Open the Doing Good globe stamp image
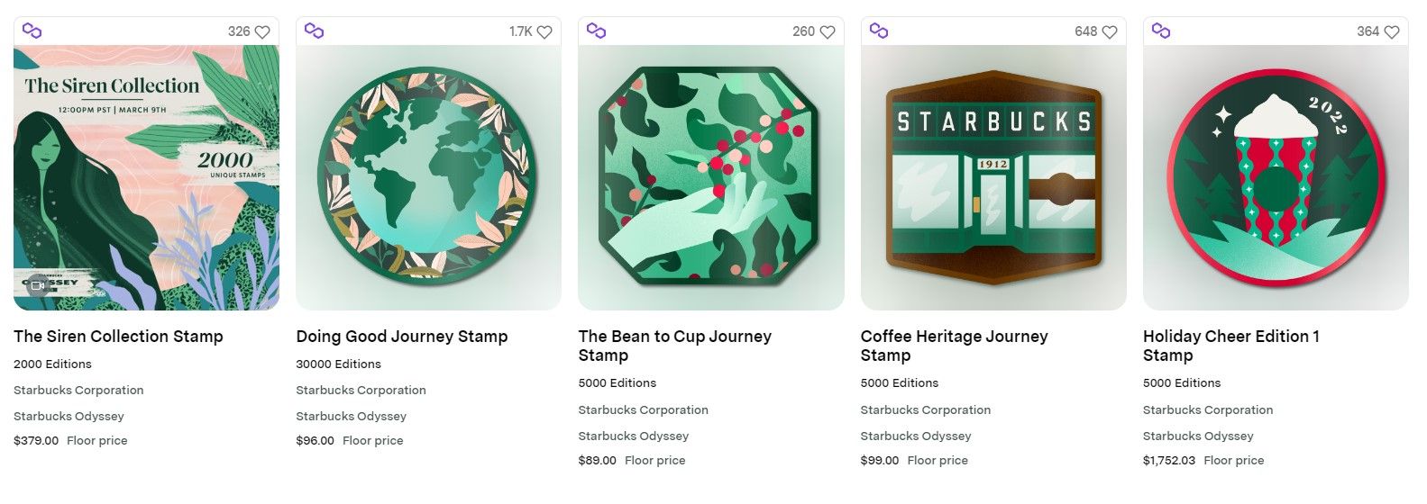This screenshot has width=1427, height=504. tap(428, 177)
